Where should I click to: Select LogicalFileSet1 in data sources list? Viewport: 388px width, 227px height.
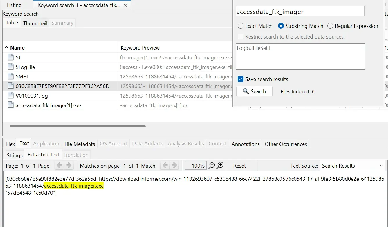pos(253,48)
